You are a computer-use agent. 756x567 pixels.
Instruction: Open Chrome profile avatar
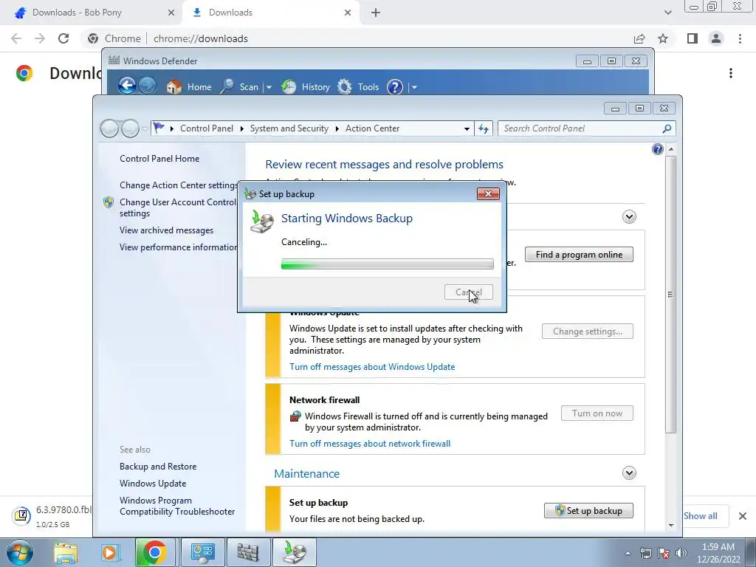click(716, 38)
